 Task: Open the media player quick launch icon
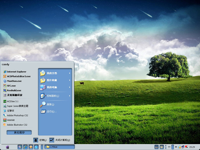(20, 147)
